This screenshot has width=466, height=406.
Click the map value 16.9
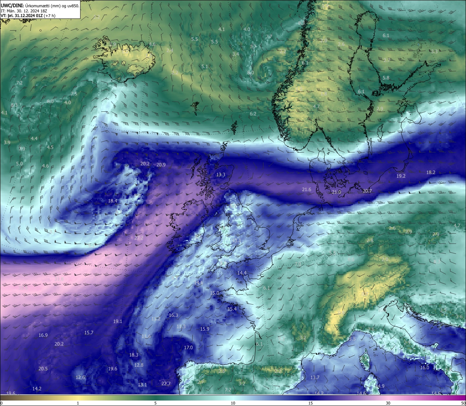[43, 335]
